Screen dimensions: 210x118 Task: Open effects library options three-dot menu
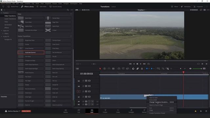pos(72,10)
